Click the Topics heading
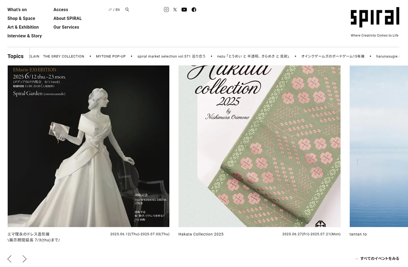Image resolution: width=408 pixels, height=267 pixels. 16,56
